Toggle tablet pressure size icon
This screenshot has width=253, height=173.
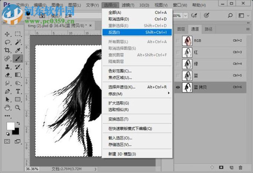coord(206,16)
